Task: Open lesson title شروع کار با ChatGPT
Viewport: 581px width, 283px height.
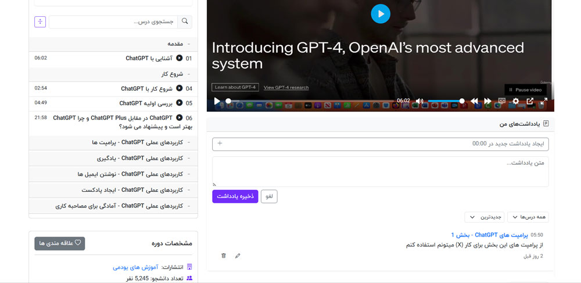Action: pos(147,88)
